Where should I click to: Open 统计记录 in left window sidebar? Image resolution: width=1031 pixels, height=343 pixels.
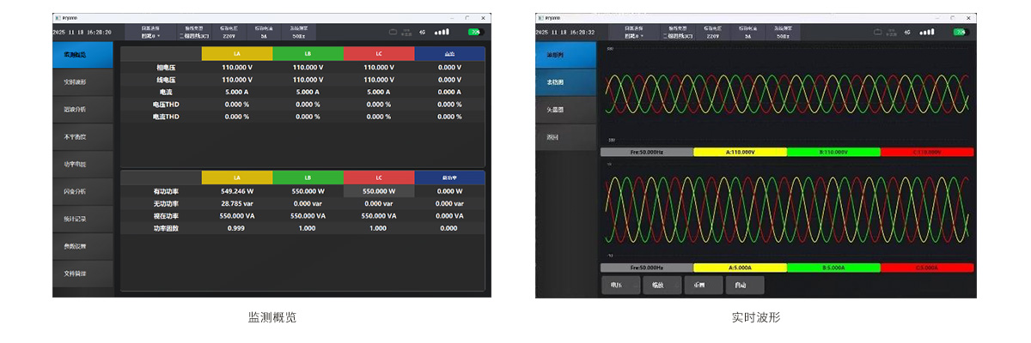tap(82, 219)
